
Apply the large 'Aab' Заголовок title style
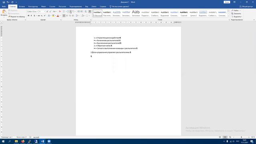click(136, 13)
